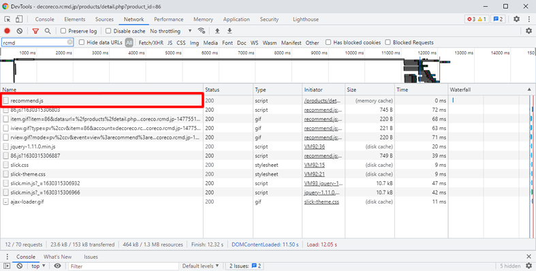Viewport: 536px width, 271px height.
Task: Open initiator link VM92:36
Action: pos(315,146)
